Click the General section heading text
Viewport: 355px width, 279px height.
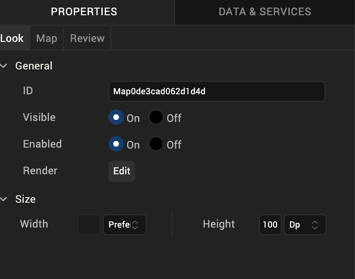(x=34, y=66)
